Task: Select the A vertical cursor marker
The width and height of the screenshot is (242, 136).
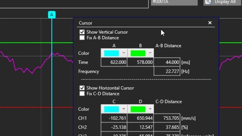Action: [52, 15]
